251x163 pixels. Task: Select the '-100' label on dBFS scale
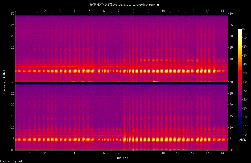[x=245, y=117]
